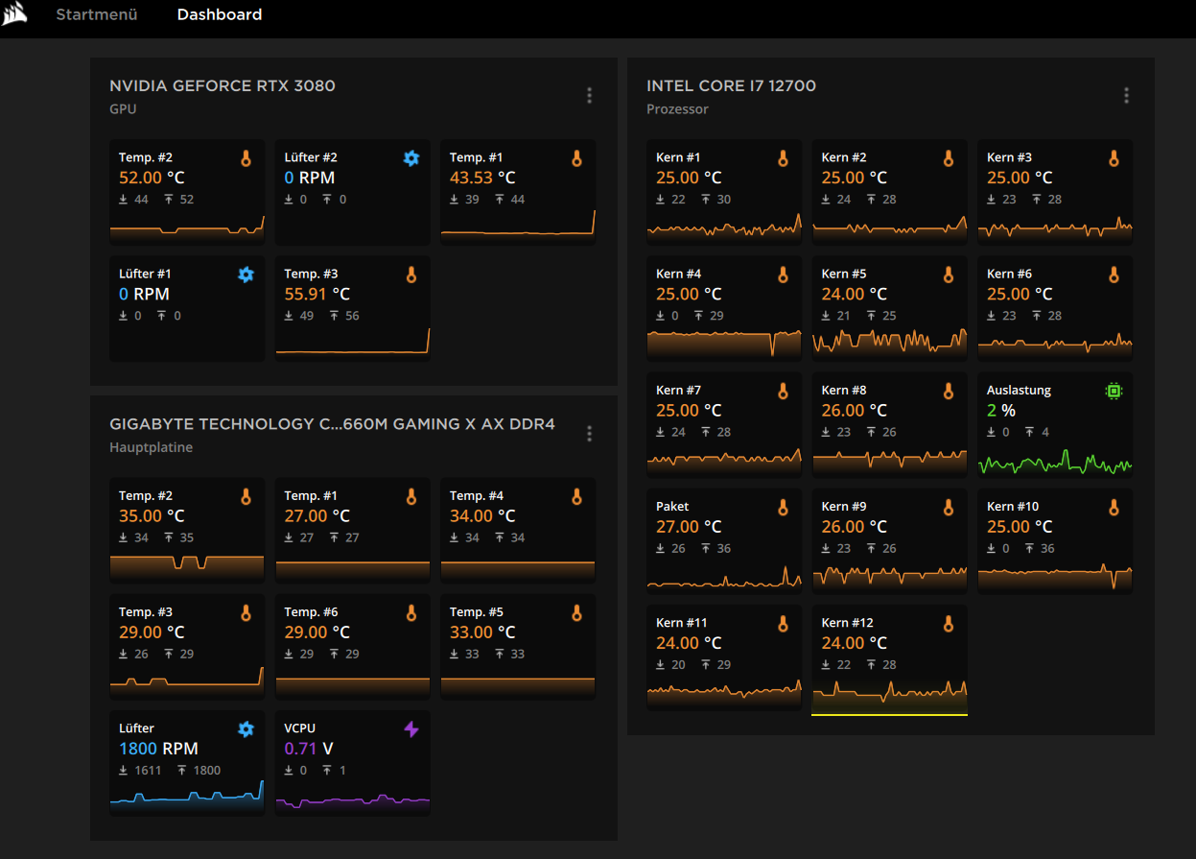Click thermometer icon on Kern #2
Screen dimensions: 1196x859
click(949, 158)
